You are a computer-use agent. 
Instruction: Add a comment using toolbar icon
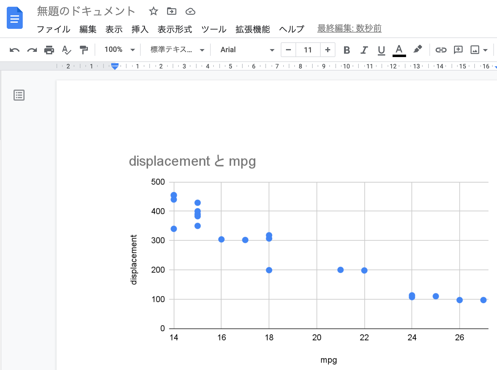point(458,50)
